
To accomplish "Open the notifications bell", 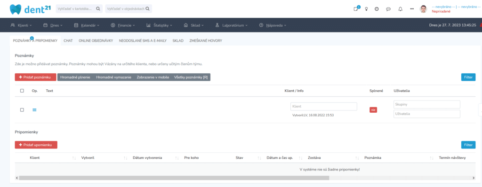I will [x=400, y=9].
